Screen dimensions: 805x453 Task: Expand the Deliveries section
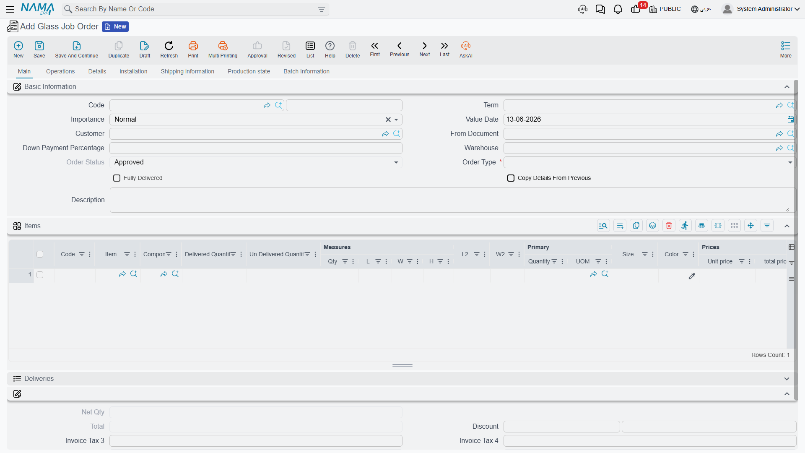point(787,379)
